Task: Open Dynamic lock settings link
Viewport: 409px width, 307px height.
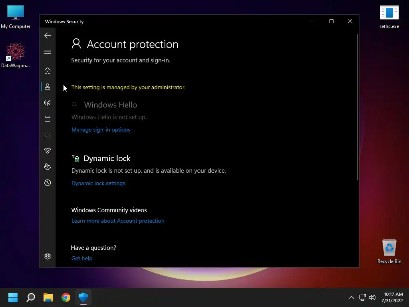Action: [98, 183]
